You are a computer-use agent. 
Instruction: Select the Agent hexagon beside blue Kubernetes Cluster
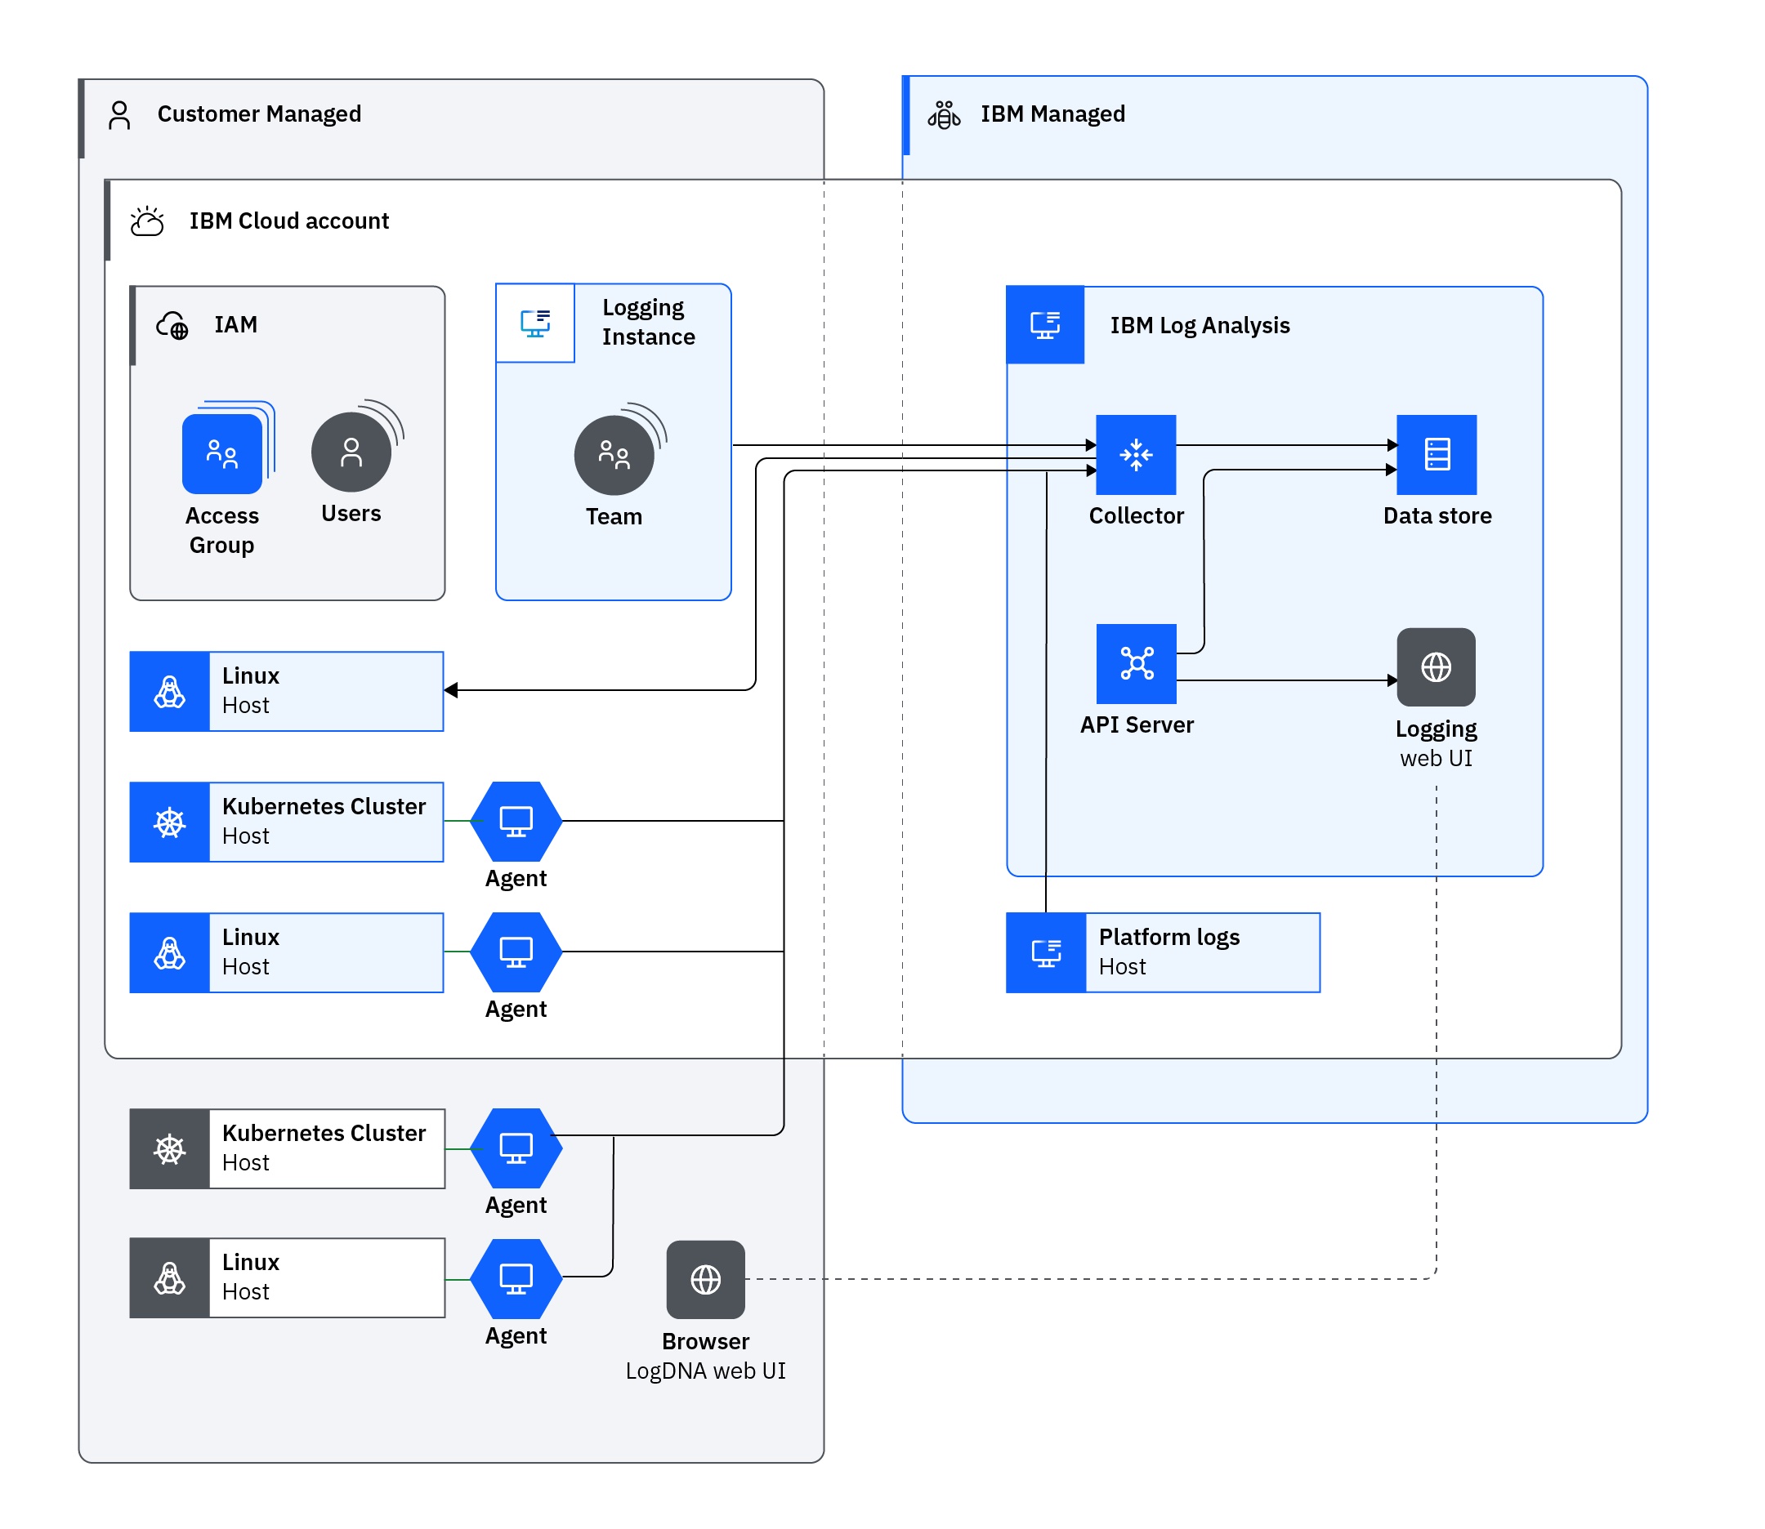[x=516, y=822]
